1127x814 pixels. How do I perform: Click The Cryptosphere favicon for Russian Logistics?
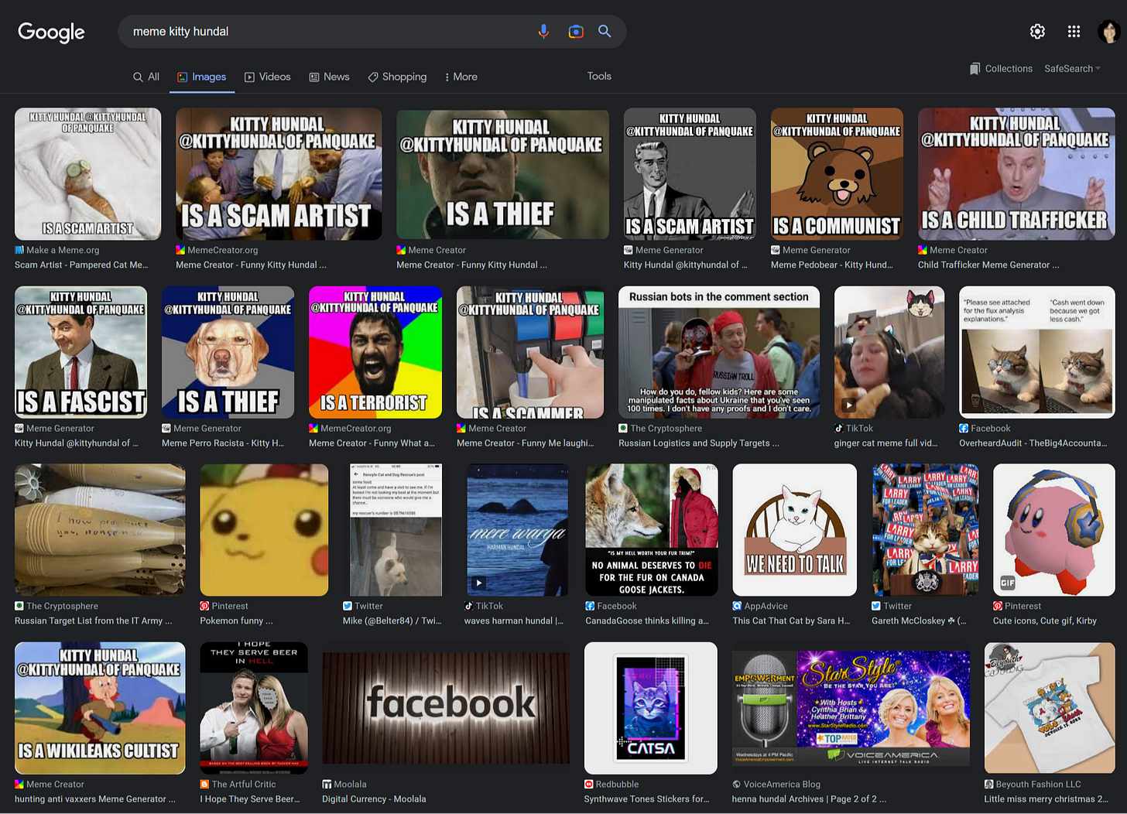click(x=623, y=428)
